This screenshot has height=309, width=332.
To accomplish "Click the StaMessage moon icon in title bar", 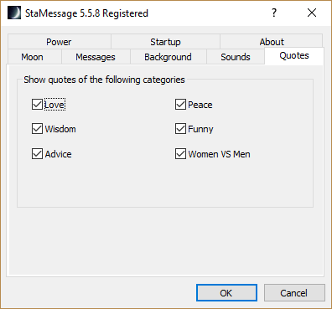I will [14, 13].
